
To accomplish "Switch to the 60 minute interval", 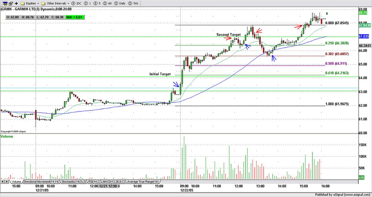I will 107,4.
